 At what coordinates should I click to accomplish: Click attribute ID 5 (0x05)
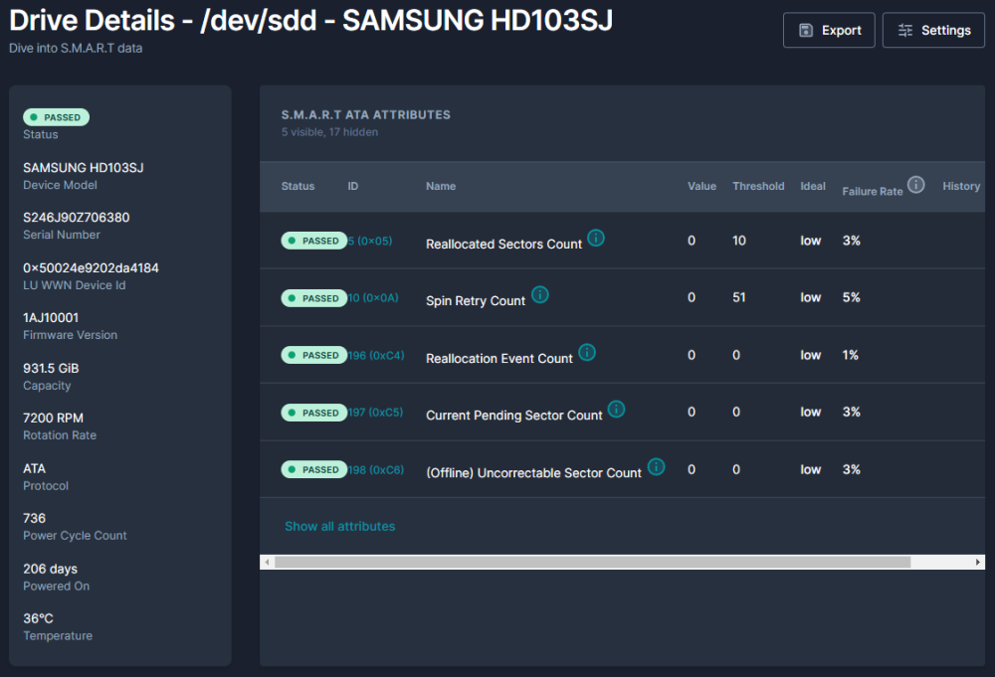[x=370, y=241]
